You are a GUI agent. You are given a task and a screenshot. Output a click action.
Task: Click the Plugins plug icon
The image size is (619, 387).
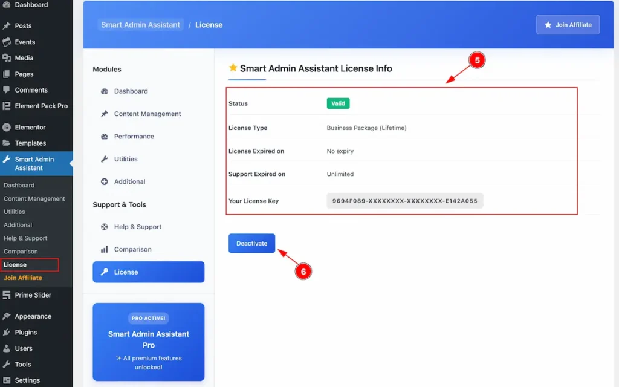6,332
